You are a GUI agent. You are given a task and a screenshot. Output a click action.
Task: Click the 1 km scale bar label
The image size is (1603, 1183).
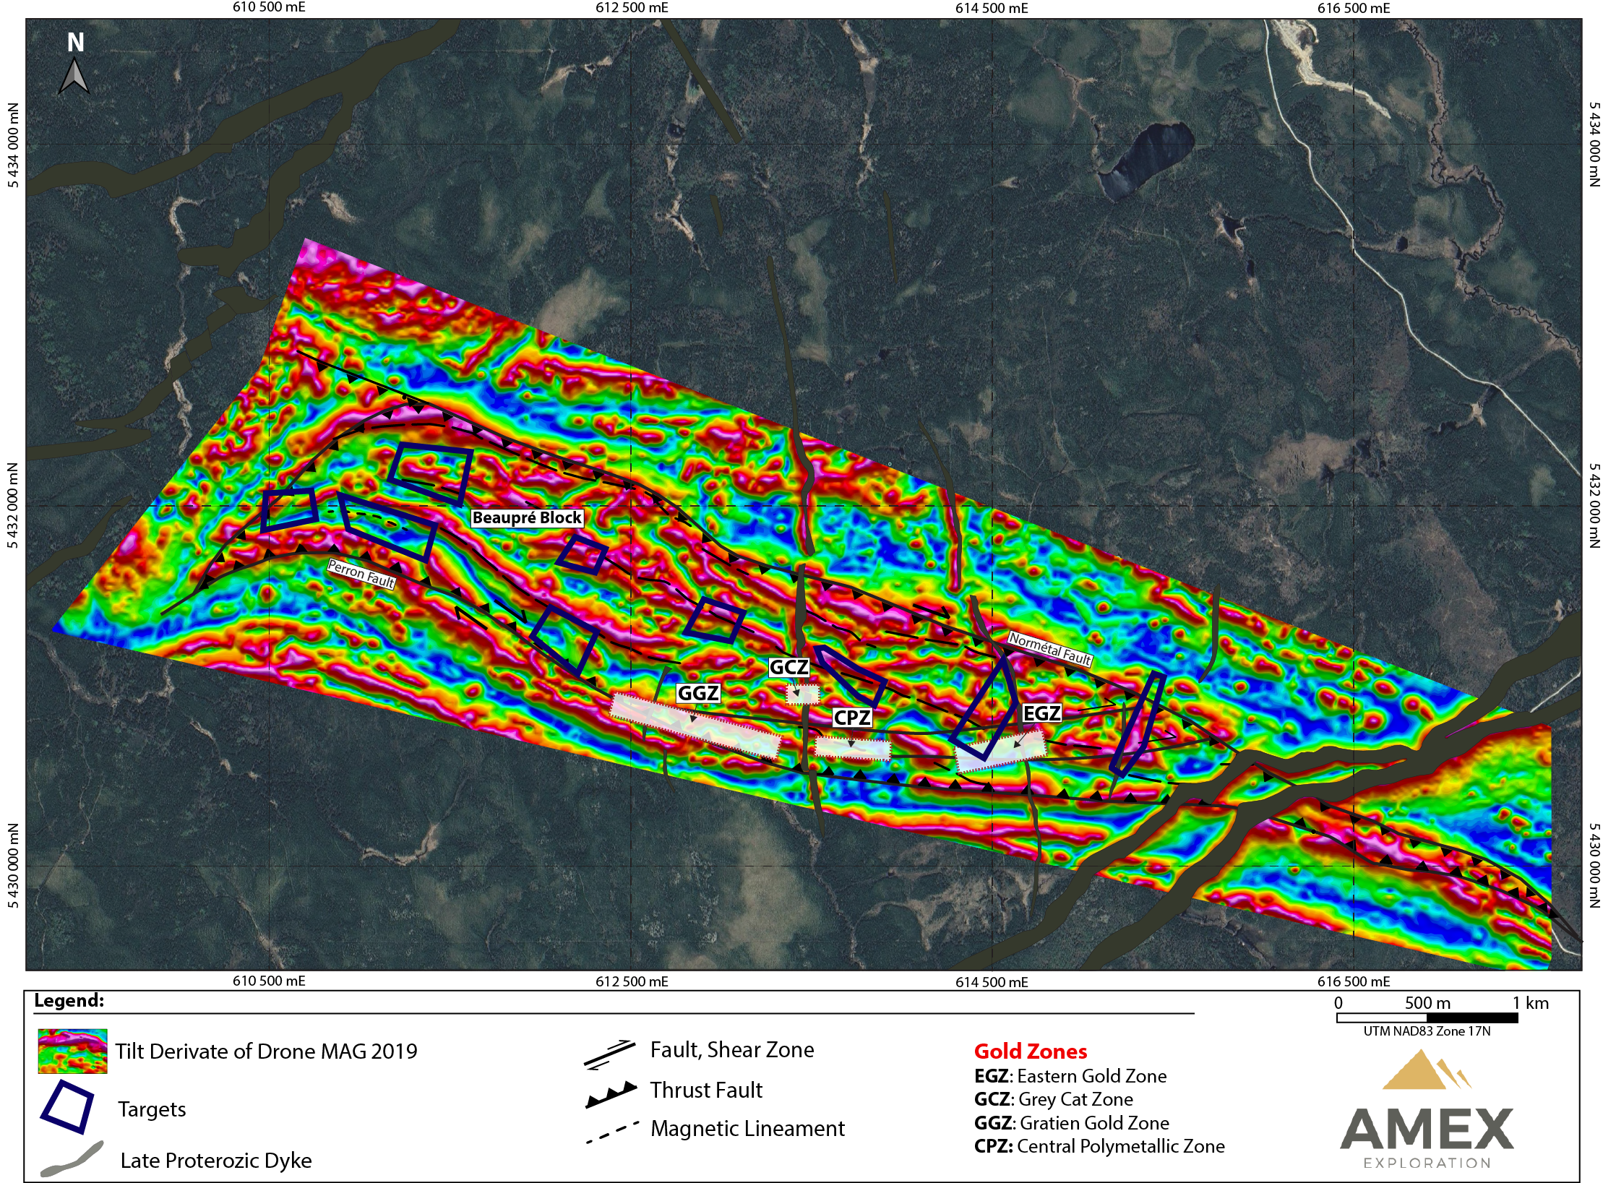(1531, 1003)
